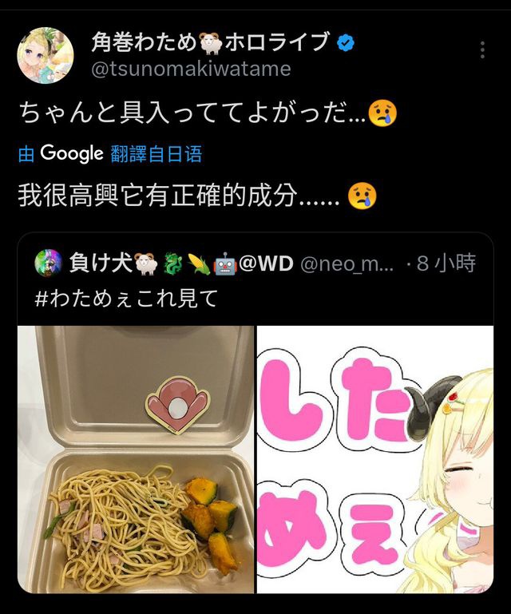Image resolution: width=511 pixels, height=614 pixels.
Task: Click the robot emoji in the quoted name
Action: click(x=225, y=263)
